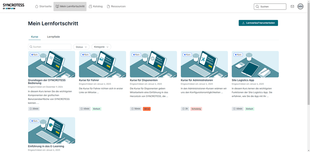The width and height of the screenshot is (310, 152).
Task: Open the mail envelope icon
Action: (292, 6)
